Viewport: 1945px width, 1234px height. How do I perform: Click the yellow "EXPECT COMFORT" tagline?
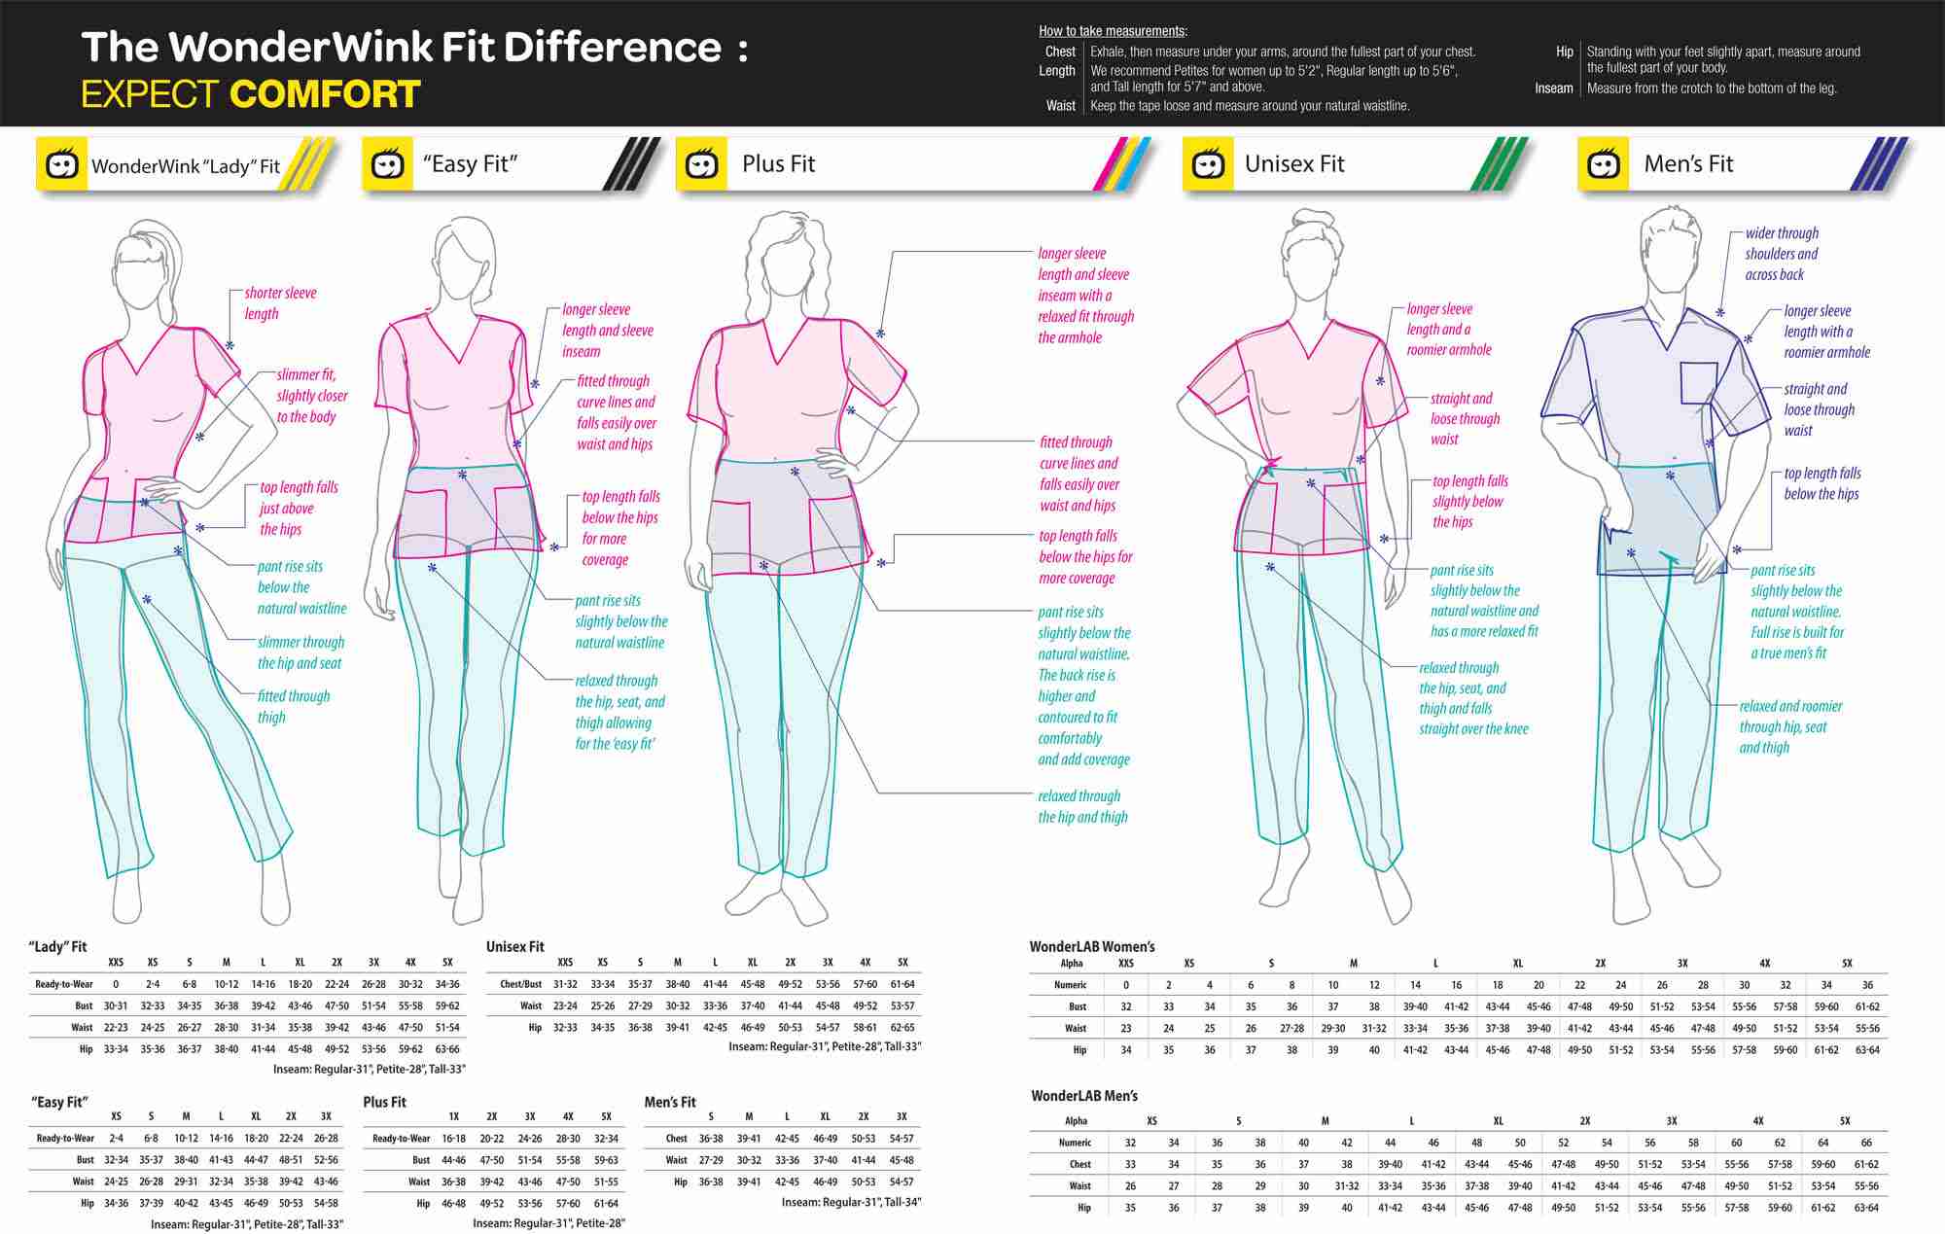coord(250,94)
